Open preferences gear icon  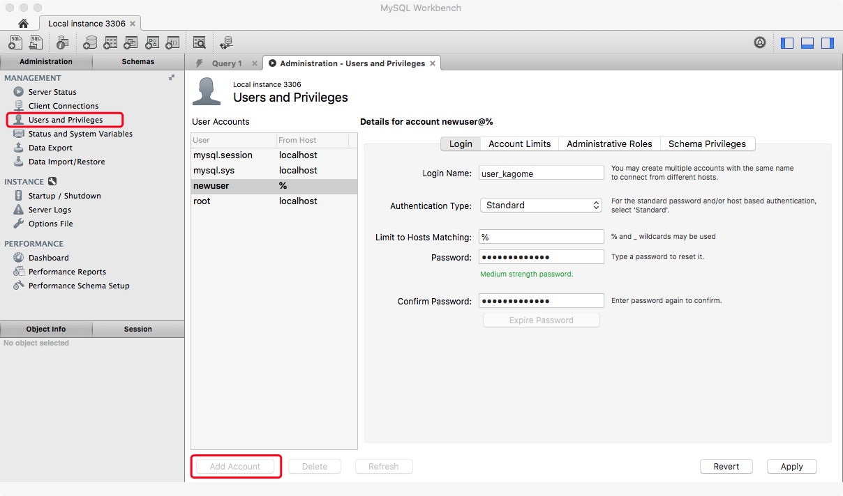pos(760,43)
